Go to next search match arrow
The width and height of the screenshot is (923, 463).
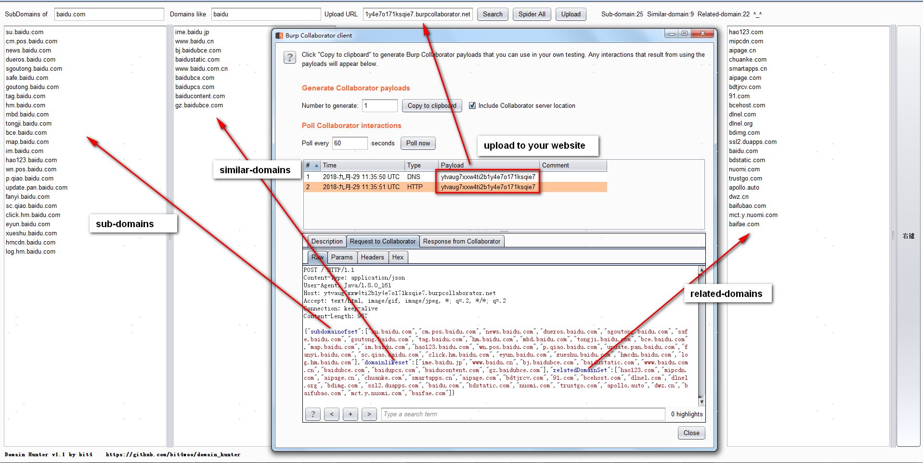369,414
